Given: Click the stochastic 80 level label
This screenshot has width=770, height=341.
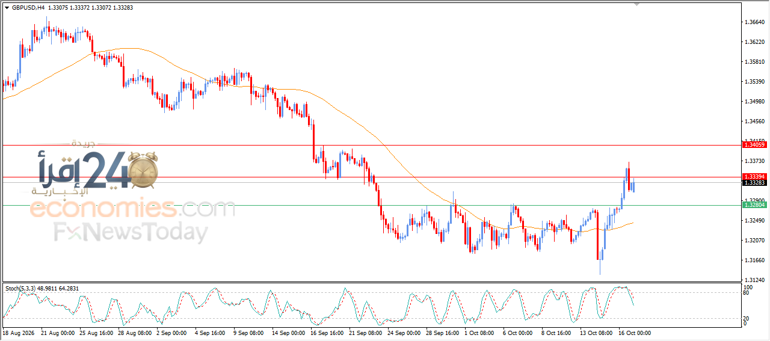Looking at the screenshot, I should [x=747, y=293].
